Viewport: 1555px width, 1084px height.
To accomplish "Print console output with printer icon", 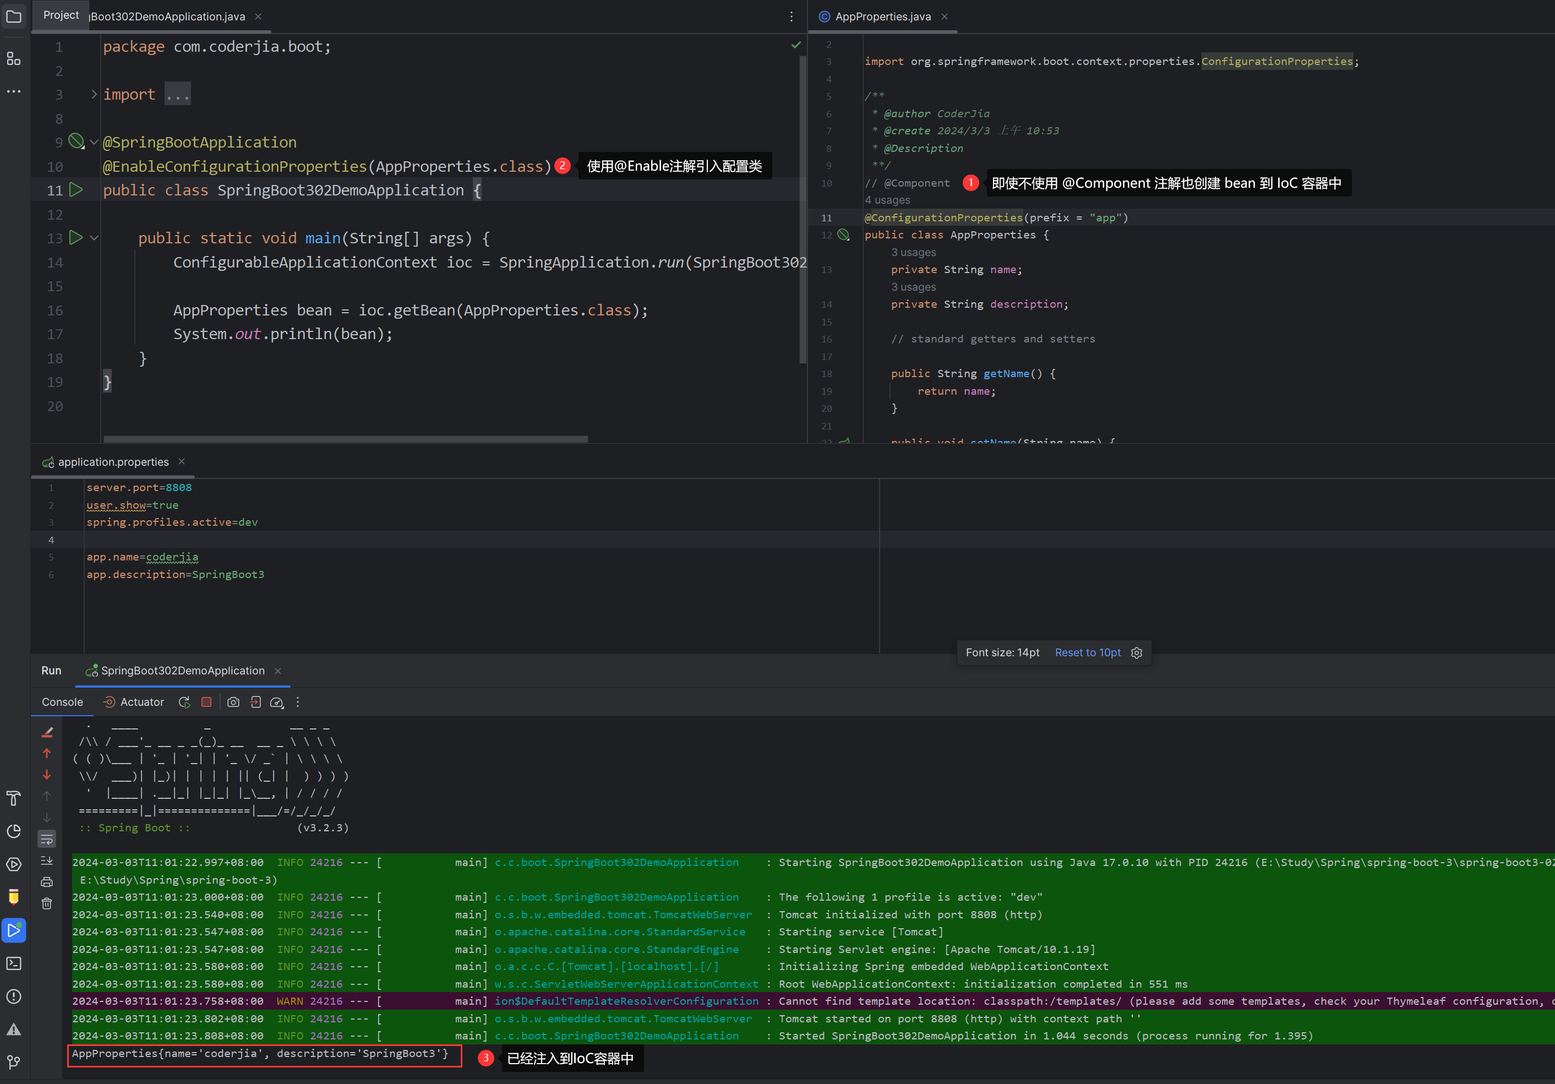I will (47, 882).
